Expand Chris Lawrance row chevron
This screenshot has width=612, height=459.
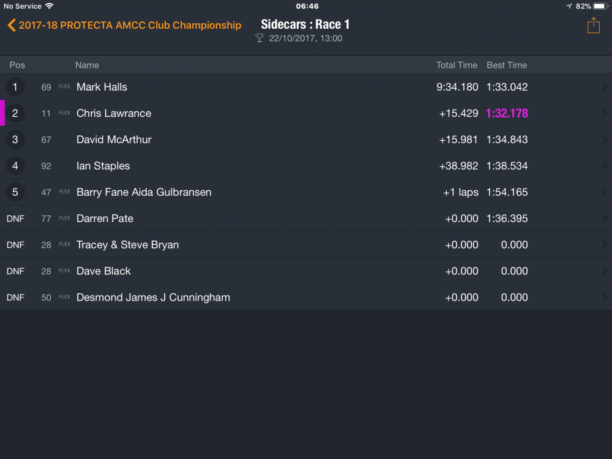pyautogui.click(x=604, y=113)
